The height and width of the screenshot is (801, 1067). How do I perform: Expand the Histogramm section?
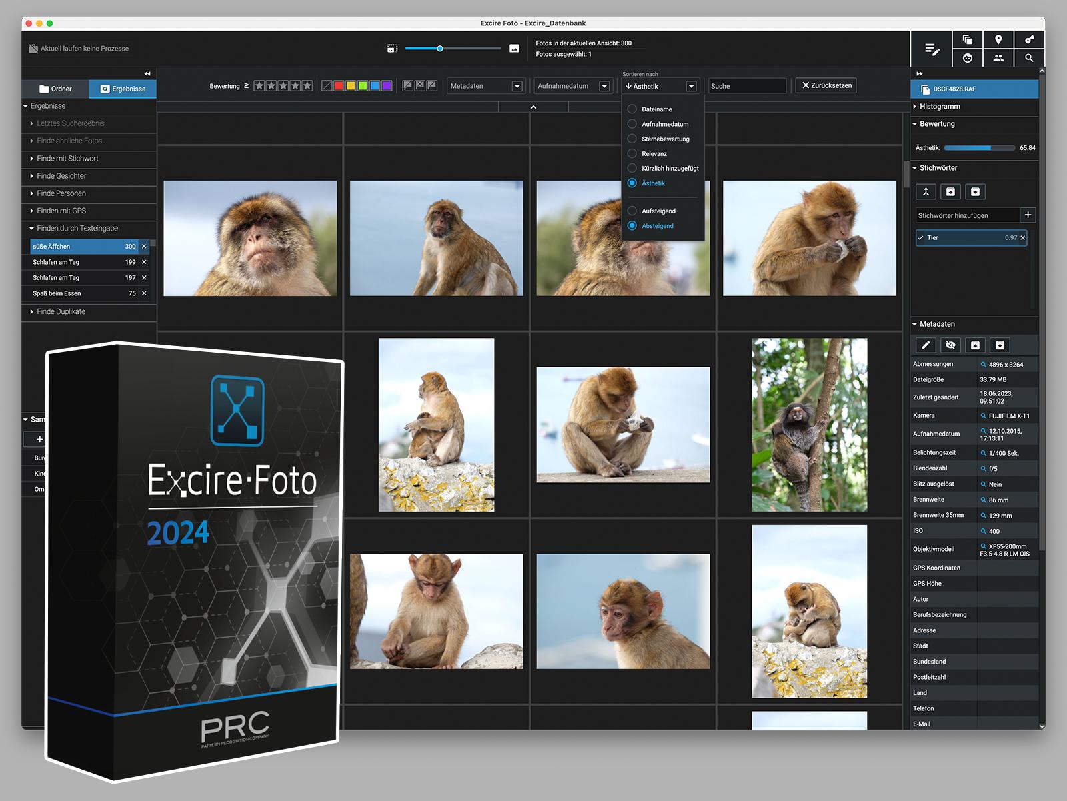tap(940, 107)
